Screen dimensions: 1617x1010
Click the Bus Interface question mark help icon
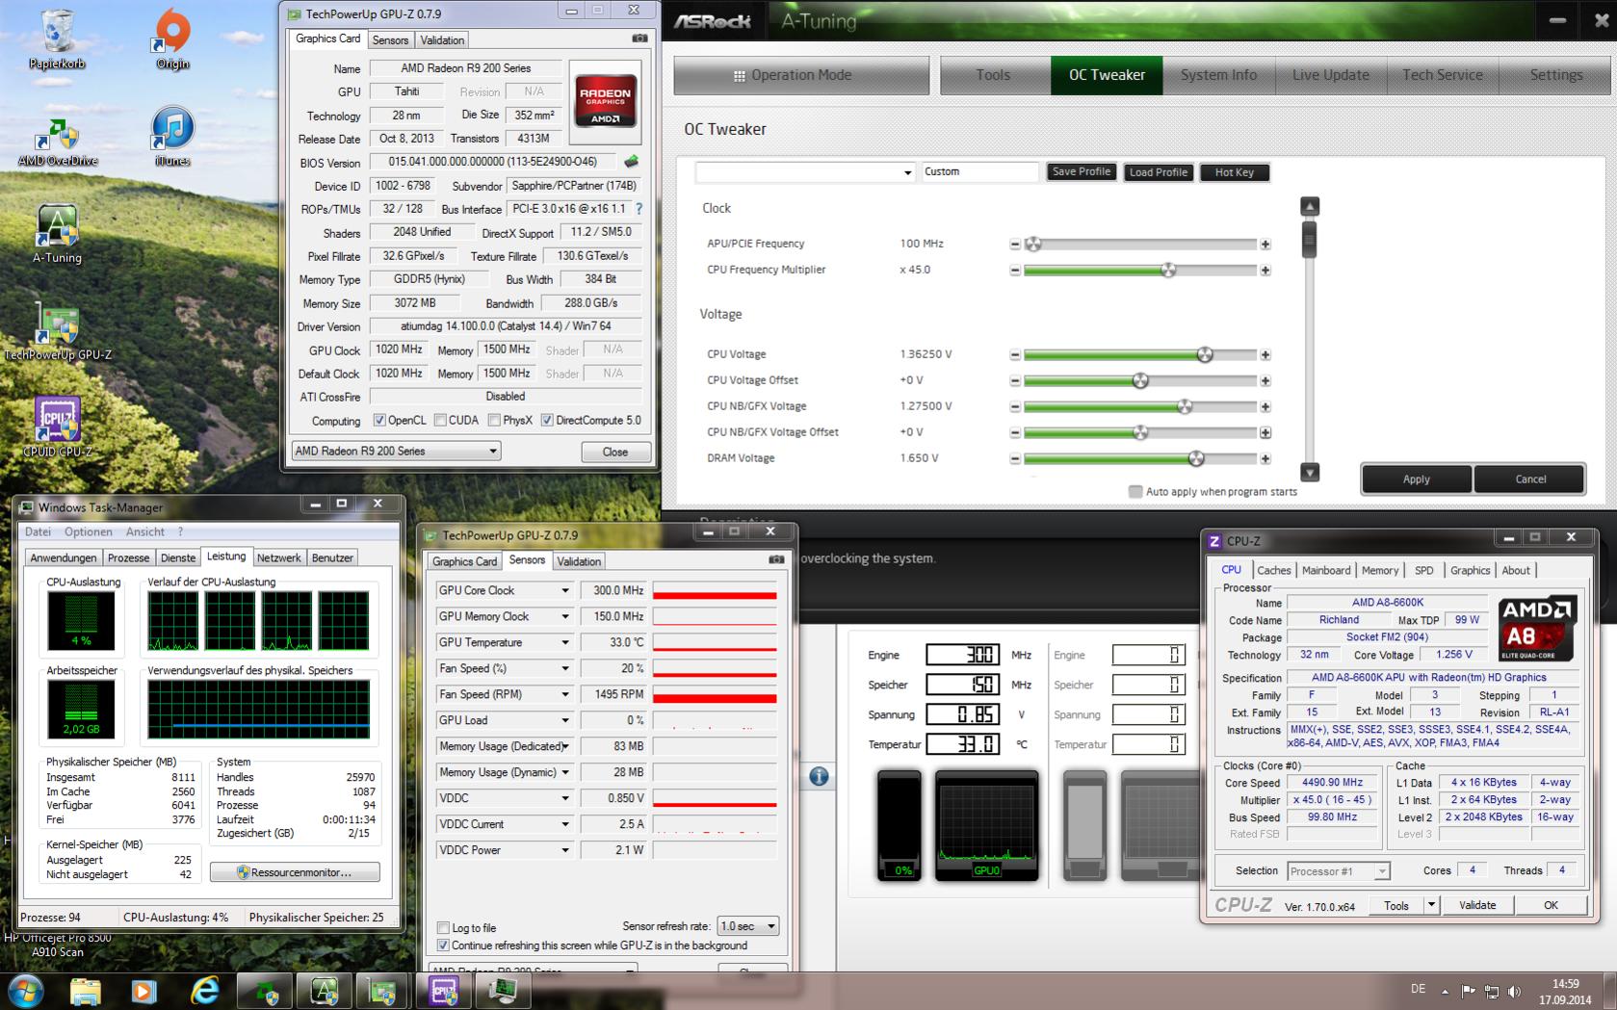639,208
